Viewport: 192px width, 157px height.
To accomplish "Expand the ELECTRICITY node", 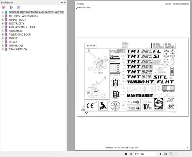I will tap(3, 23).
